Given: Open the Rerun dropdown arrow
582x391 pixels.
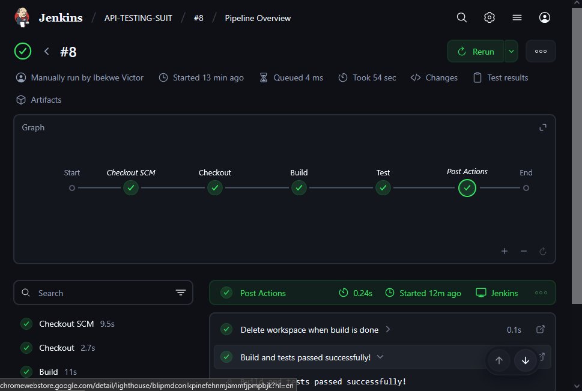Looking at the screenshot, I should tap(511, 51).
